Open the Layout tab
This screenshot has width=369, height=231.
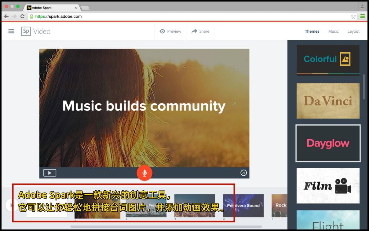coord(353,31)
